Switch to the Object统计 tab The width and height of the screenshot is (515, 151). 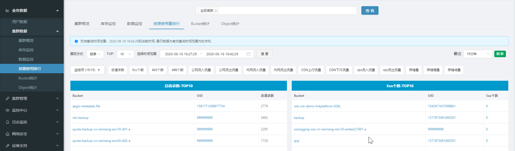pyautogui.click(x=230, y=24)
